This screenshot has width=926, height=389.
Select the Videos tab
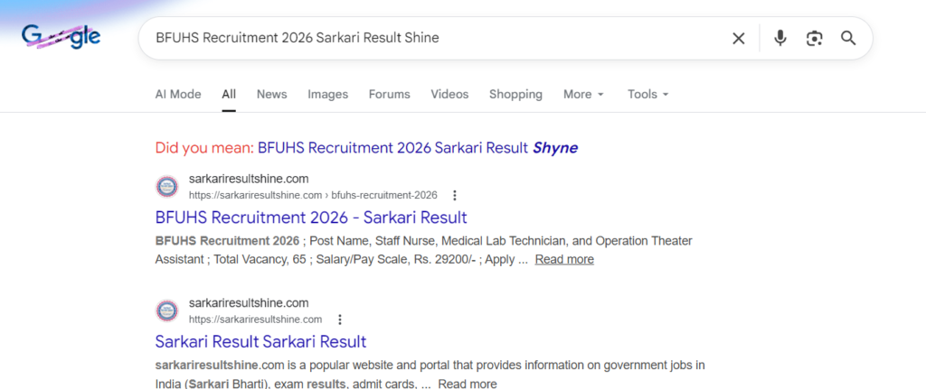tap(449, 94)
